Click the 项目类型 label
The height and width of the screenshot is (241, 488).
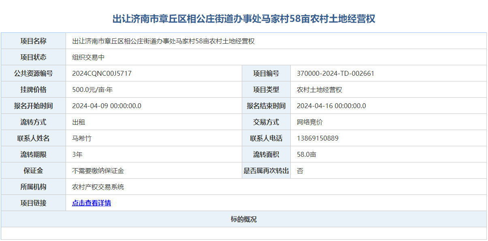(266, 90)
